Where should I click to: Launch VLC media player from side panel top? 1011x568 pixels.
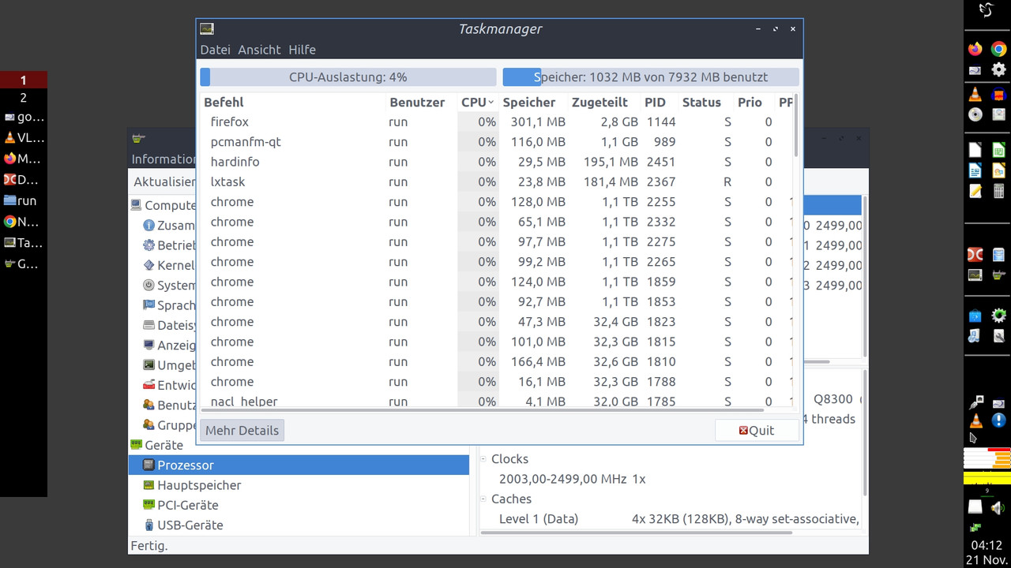pos(975,95)
